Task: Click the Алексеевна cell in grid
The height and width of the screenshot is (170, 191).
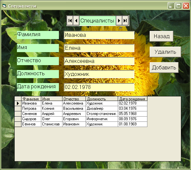Action: tap(74, 104)
